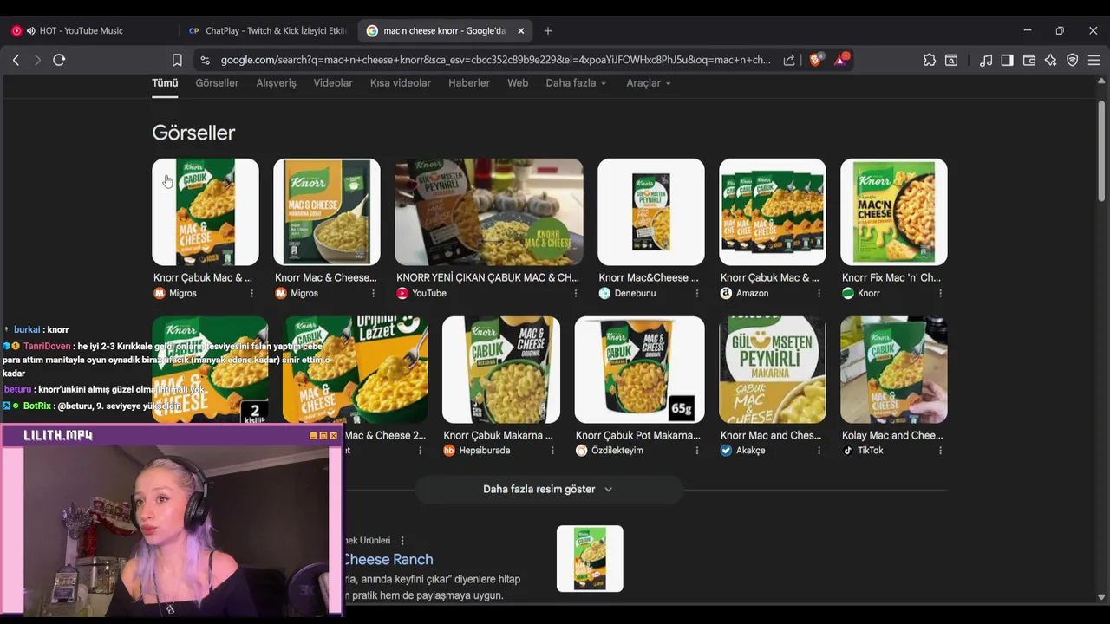
Task: Open Brave Rewards triangle icon
Action: click(840, 60)
